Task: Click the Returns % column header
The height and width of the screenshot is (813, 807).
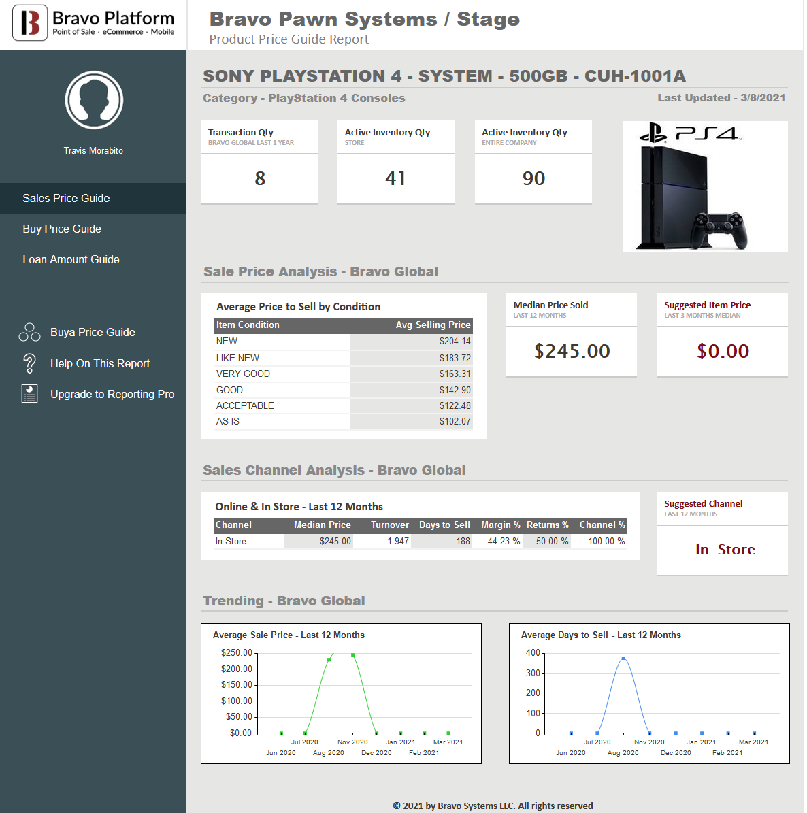Action: (547, 525)
